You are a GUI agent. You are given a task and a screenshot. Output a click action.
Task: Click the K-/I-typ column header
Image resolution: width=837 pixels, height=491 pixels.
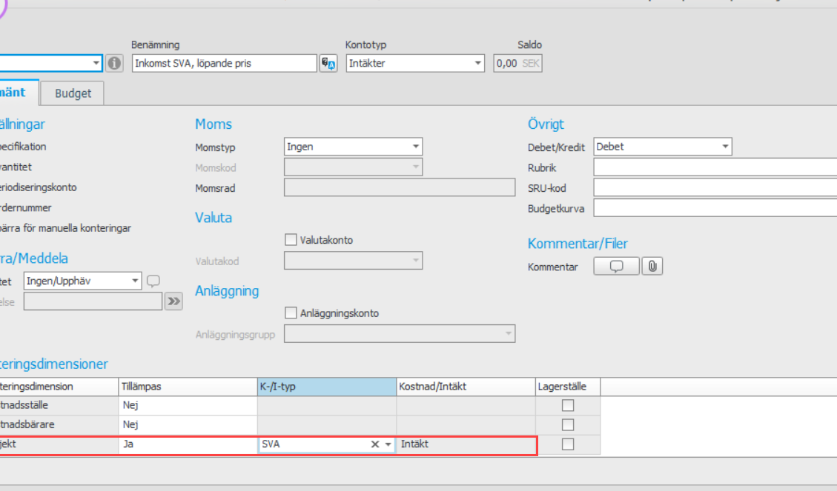pyautogui.click(x=327, y=387)
